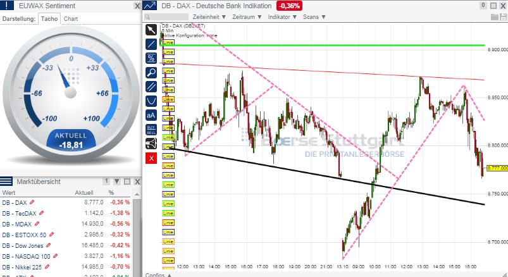This screenshot has height=277, width=508.
Task: Open the DB - Nikkei 225 row
Action: [x=66, y=267]
